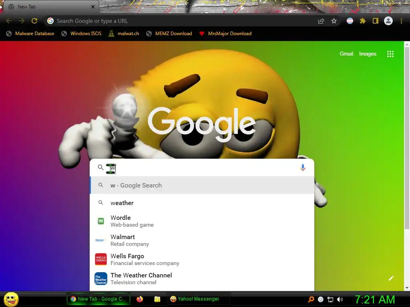Open the network tray icon
This screenshot has height=307, width=410.
coord(330,299)
